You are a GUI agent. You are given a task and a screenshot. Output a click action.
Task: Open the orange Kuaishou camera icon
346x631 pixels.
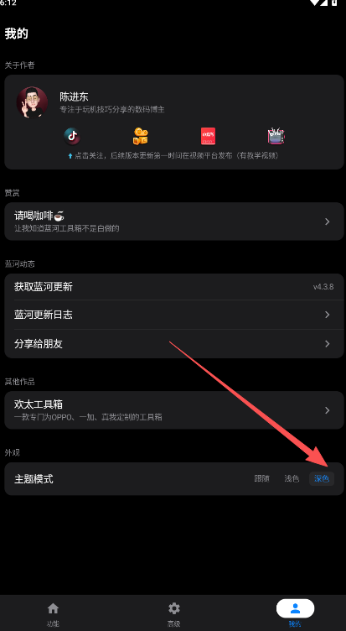click(x=141, y=136)
